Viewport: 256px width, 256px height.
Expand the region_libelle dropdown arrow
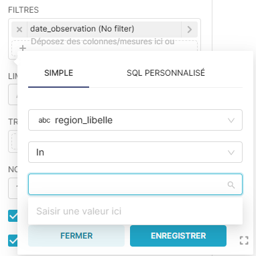click(x=231, y=121)
